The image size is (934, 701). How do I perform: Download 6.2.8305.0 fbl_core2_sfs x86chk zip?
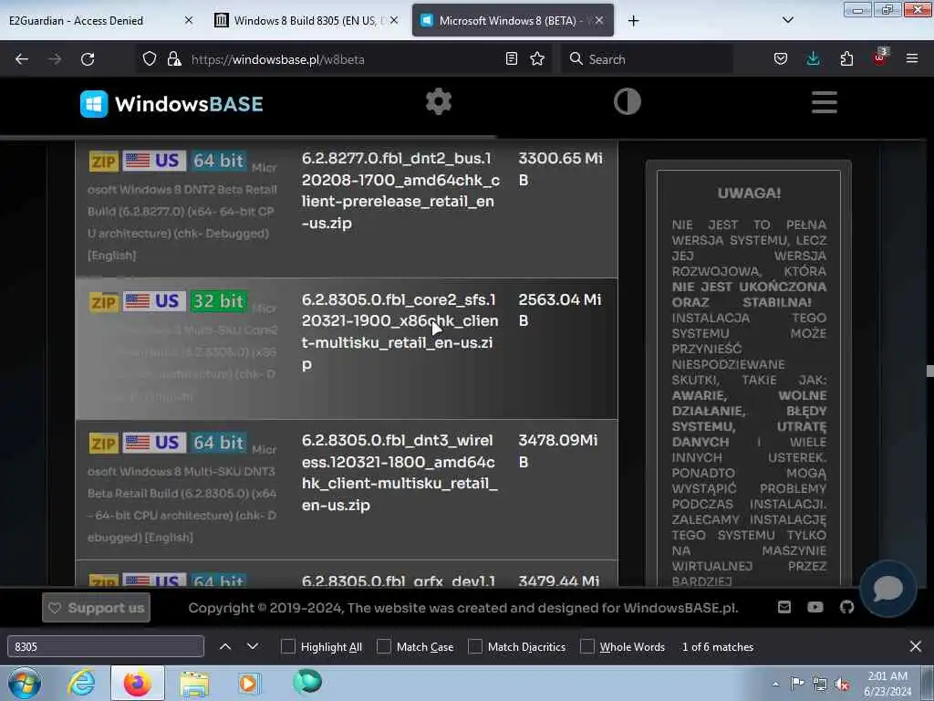click(x=400, y=331)
